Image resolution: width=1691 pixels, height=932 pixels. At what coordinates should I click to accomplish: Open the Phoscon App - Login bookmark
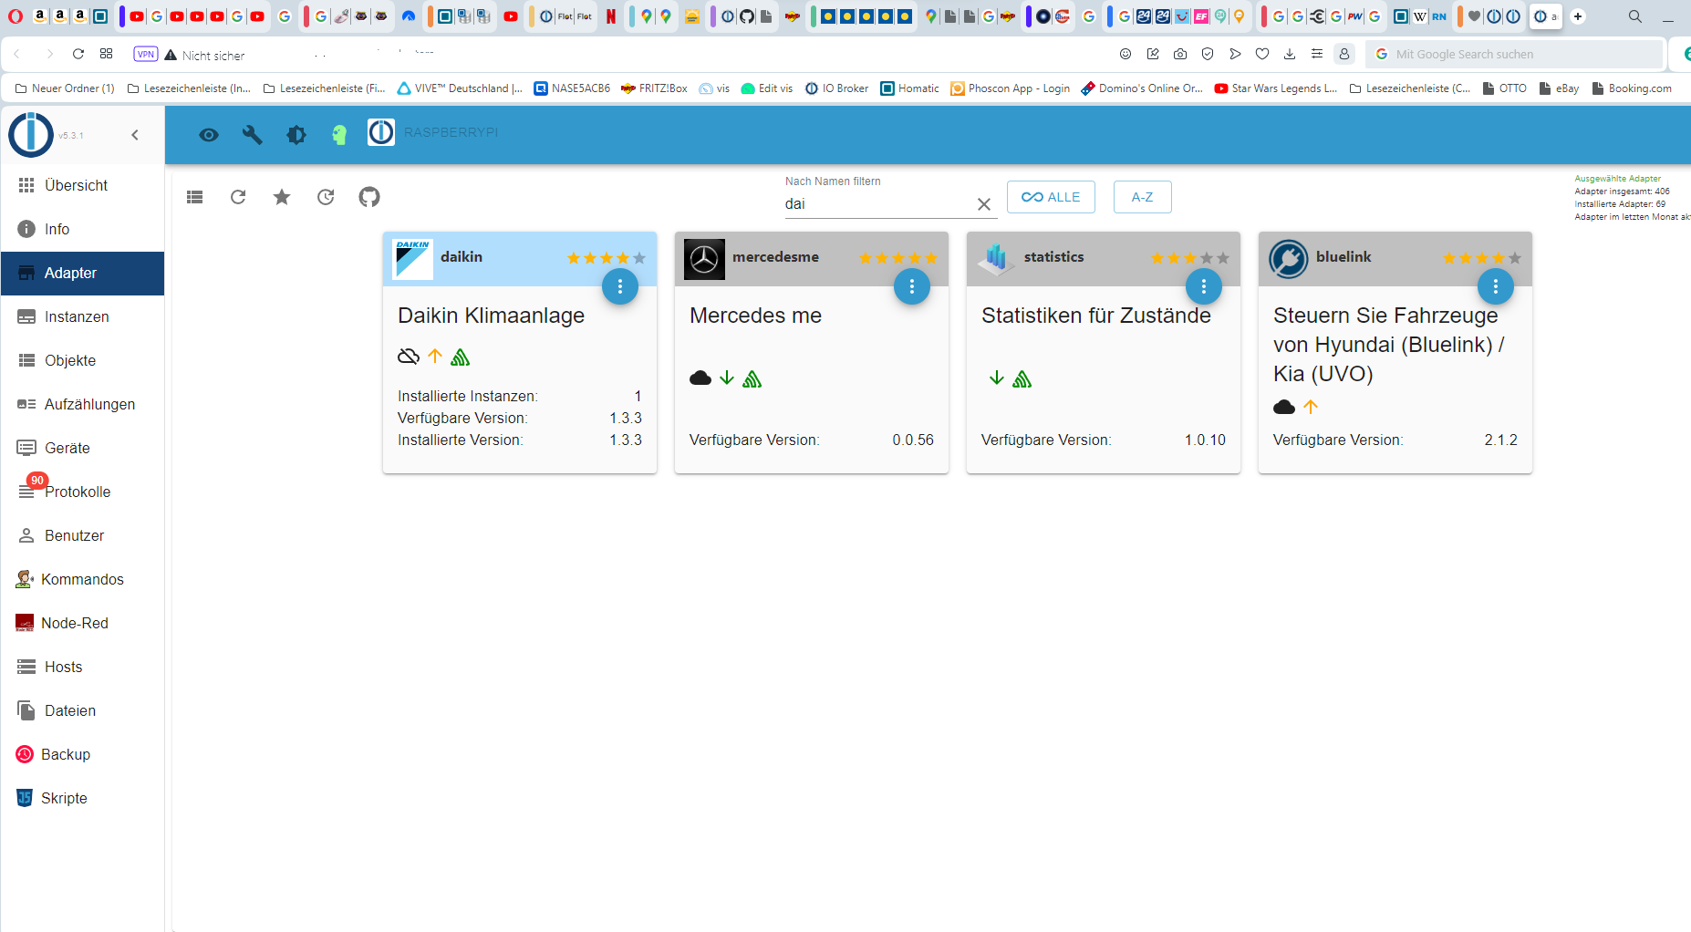(1010, 88)
